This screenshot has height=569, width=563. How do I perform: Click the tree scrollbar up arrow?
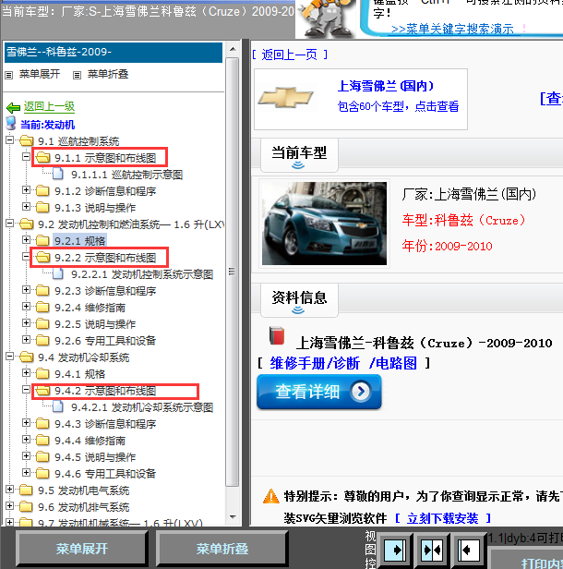233,49
